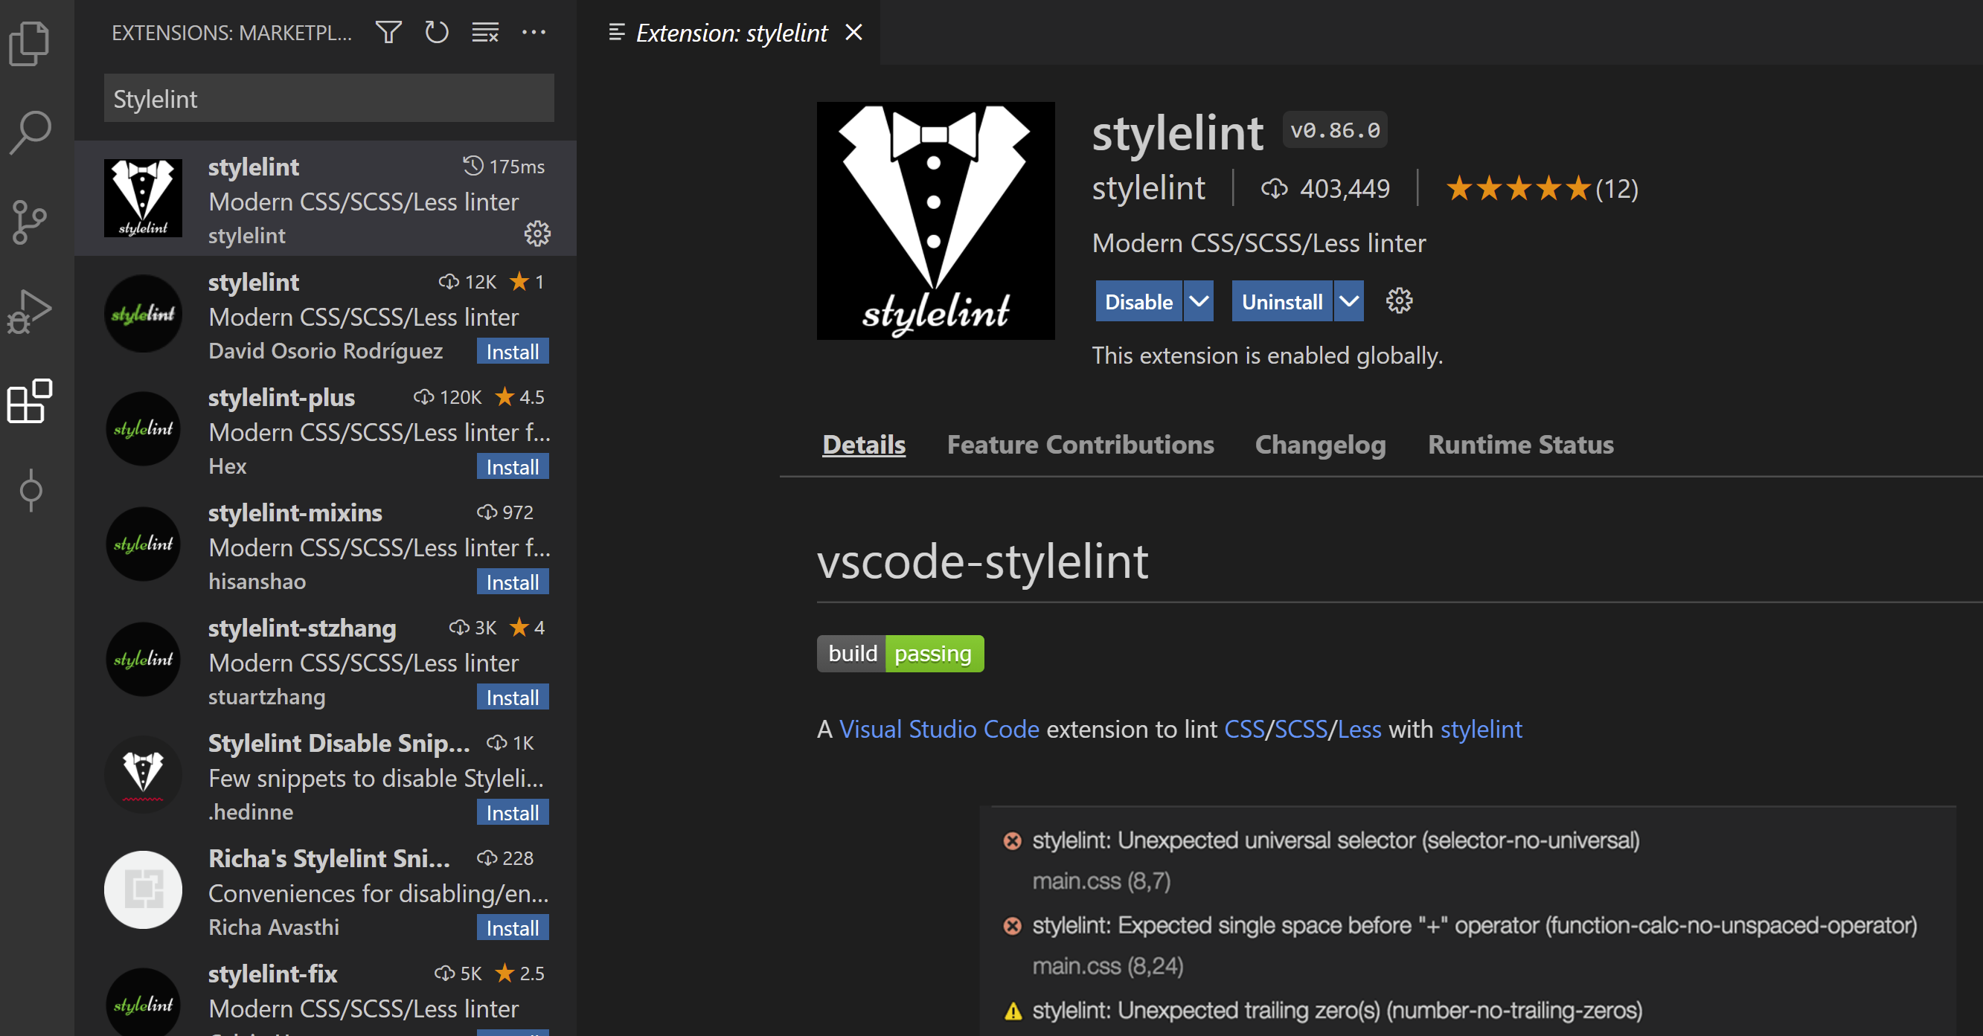1983x1036 pixels.
Task: Install stylelint-mixins by hisanshao
Action: 513,582
